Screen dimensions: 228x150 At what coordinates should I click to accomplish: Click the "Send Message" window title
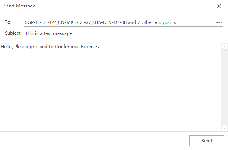(20, 6)
